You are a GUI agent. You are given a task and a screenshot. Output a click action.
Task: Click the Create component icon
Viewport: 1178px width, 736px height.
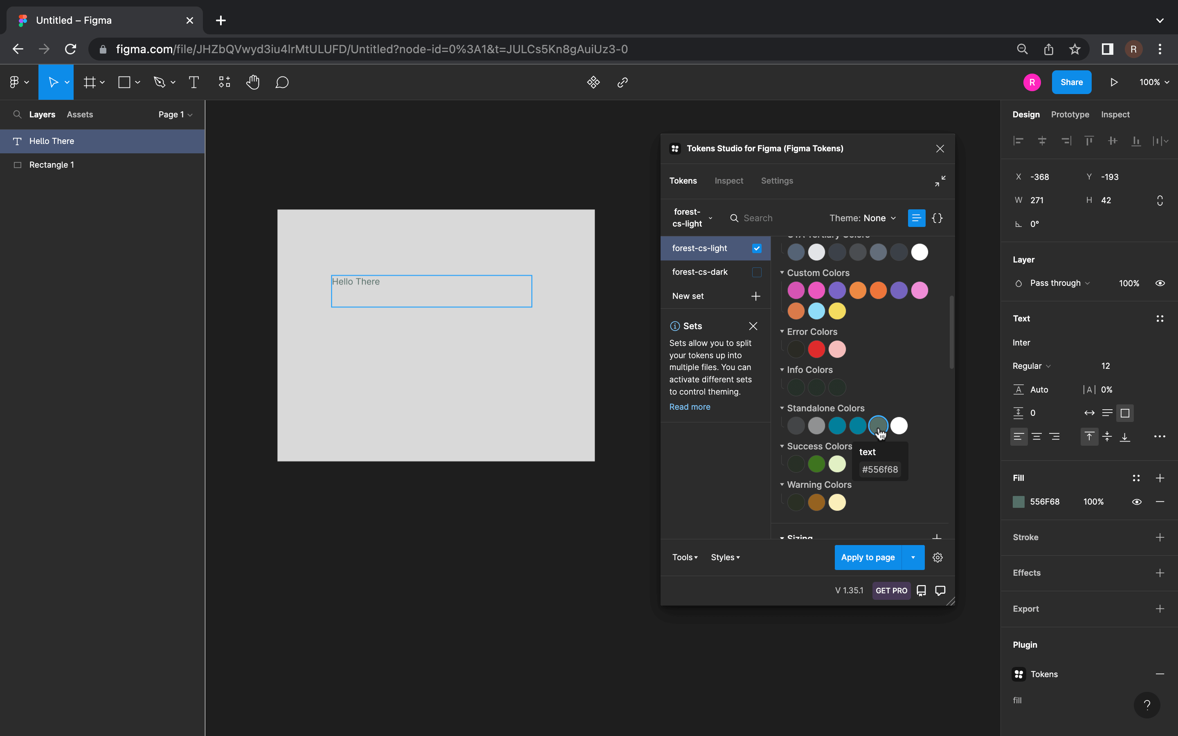pos(593,82)
